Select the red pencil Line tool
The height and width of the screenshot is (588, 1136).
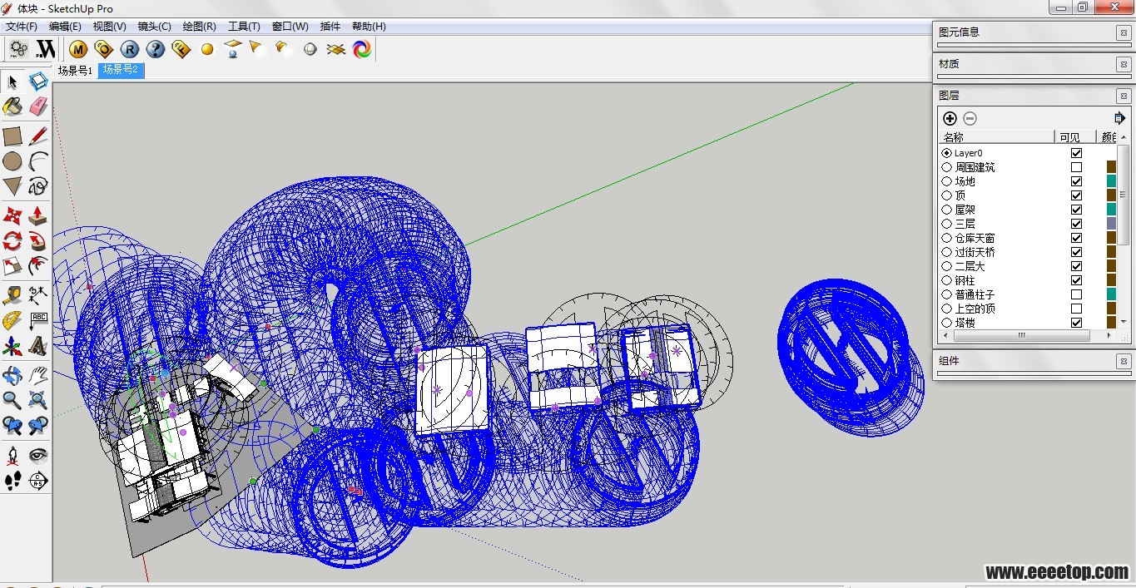(37, 136)
